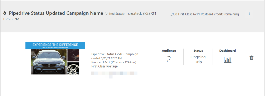Open the three-dot campaign options menu
Viewport: 265px width, 96px height.
[249, 14]
